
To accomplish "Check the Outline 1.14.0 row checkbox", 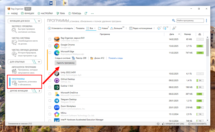I will point(50,87).
